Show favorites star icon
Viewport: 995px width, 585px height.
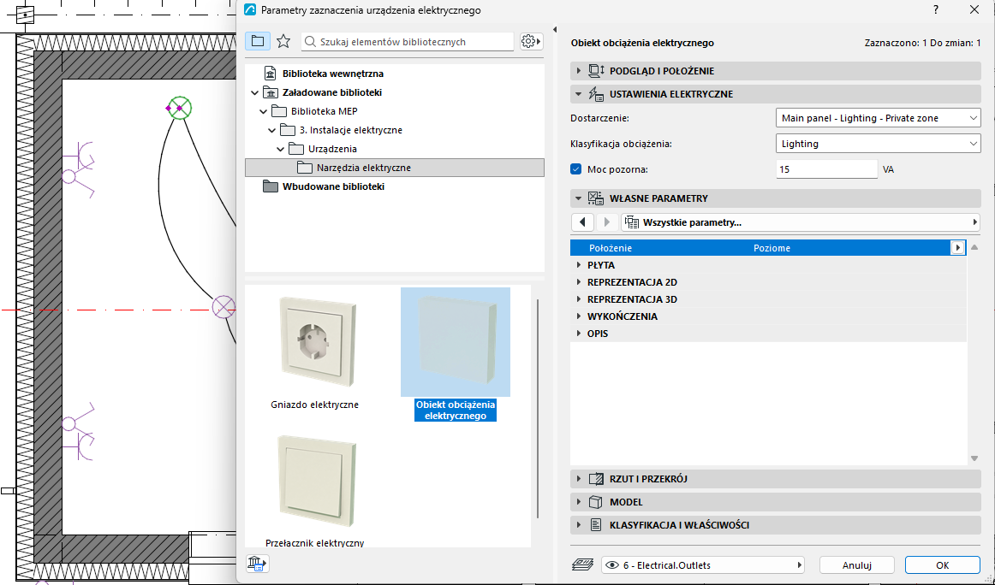(x=283, y=41)
